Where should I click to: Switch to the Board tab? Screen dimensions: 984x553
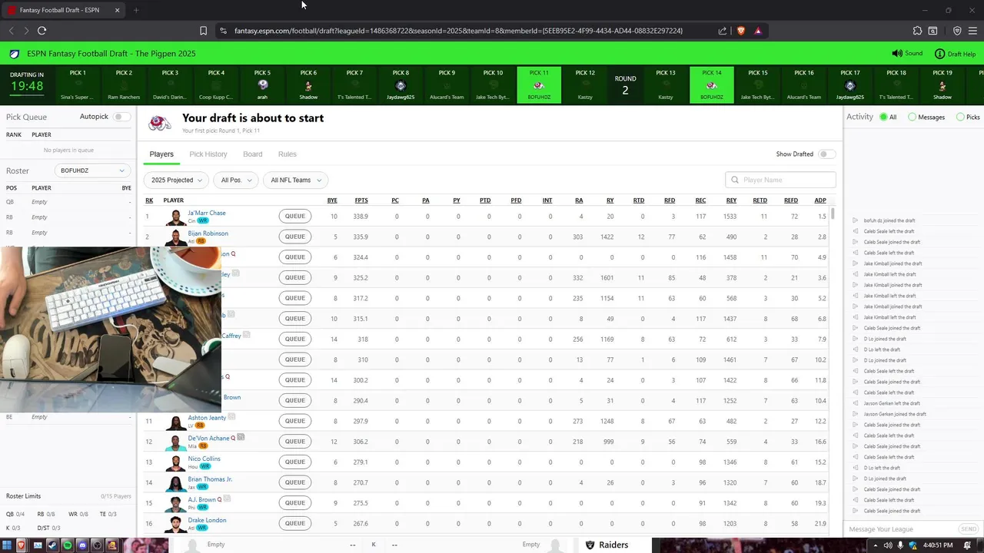tap(253, 154)
